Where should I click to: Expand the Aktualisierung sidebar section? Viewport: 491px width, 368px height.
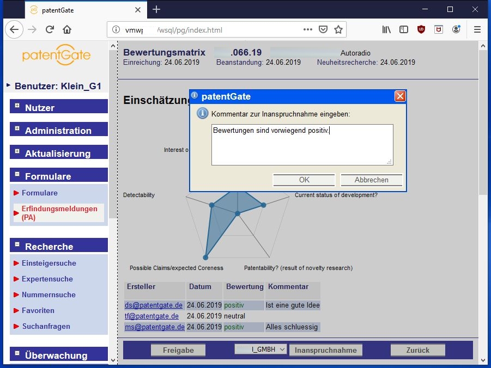click(x=17, y=151)
